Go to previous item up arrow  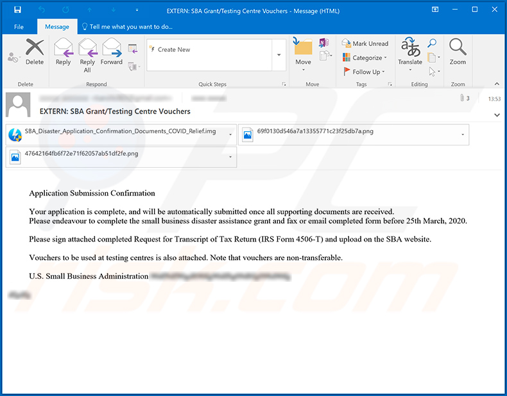pyautogui.click(x=90, y=10)
